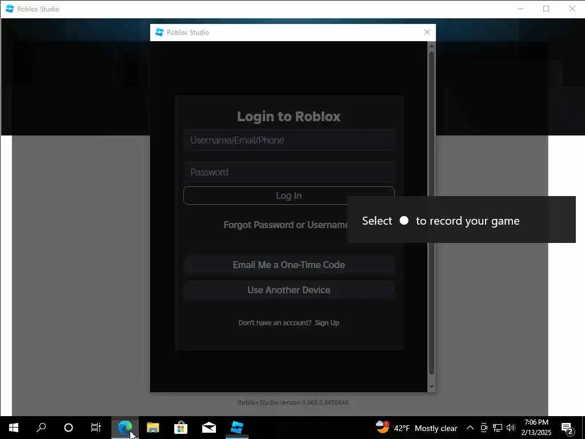
Task: Open Mail app from taskbar
Action: click(x=209, y=428)
